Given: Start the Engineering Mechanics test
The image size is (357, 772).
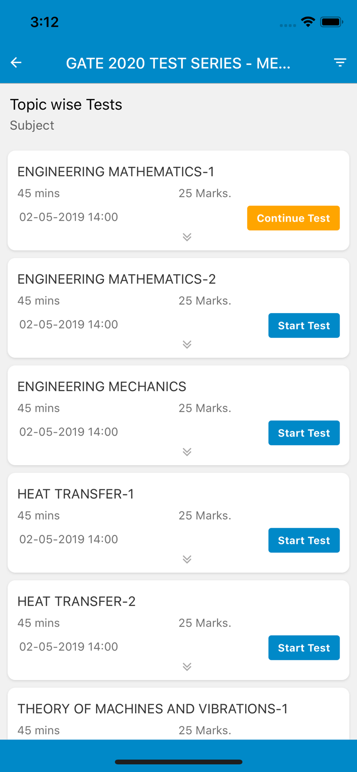Looking at the screenshot, I should [304, 433].
